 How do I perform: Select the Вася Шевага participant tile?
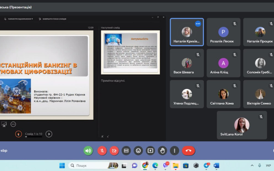tap(187, 63)
